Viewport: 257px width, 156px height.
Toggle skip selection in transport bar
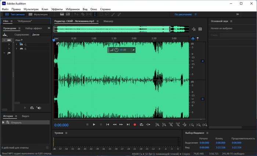tap(148, 125)
